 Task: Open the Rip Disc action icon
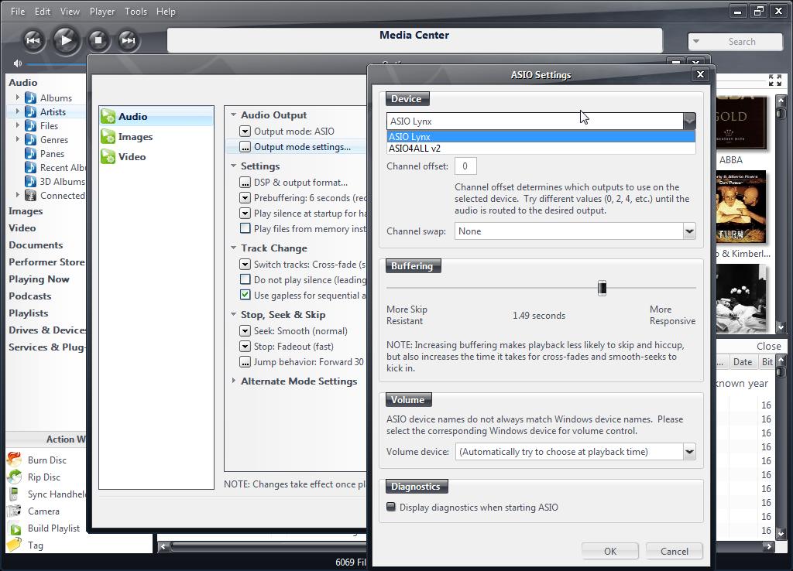pos(15,477)
